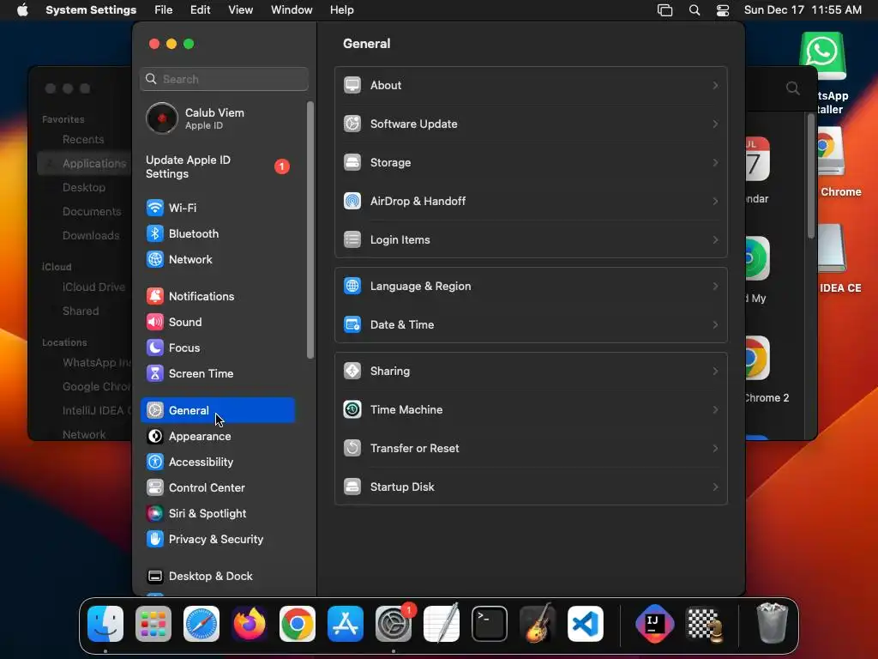Select Downloads in Finder window sidebar
Viewport: 878px width, 659px height.
[91, 235]
